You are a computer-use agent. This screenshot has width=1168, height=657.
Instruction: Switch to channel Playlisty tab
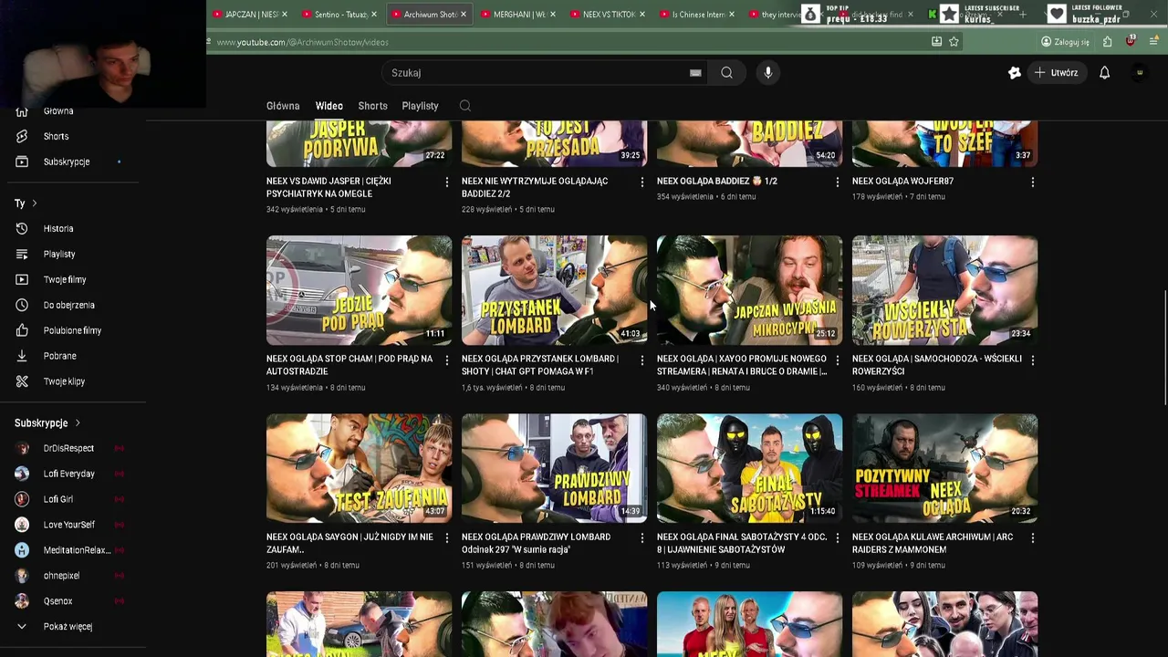[420, 106]
